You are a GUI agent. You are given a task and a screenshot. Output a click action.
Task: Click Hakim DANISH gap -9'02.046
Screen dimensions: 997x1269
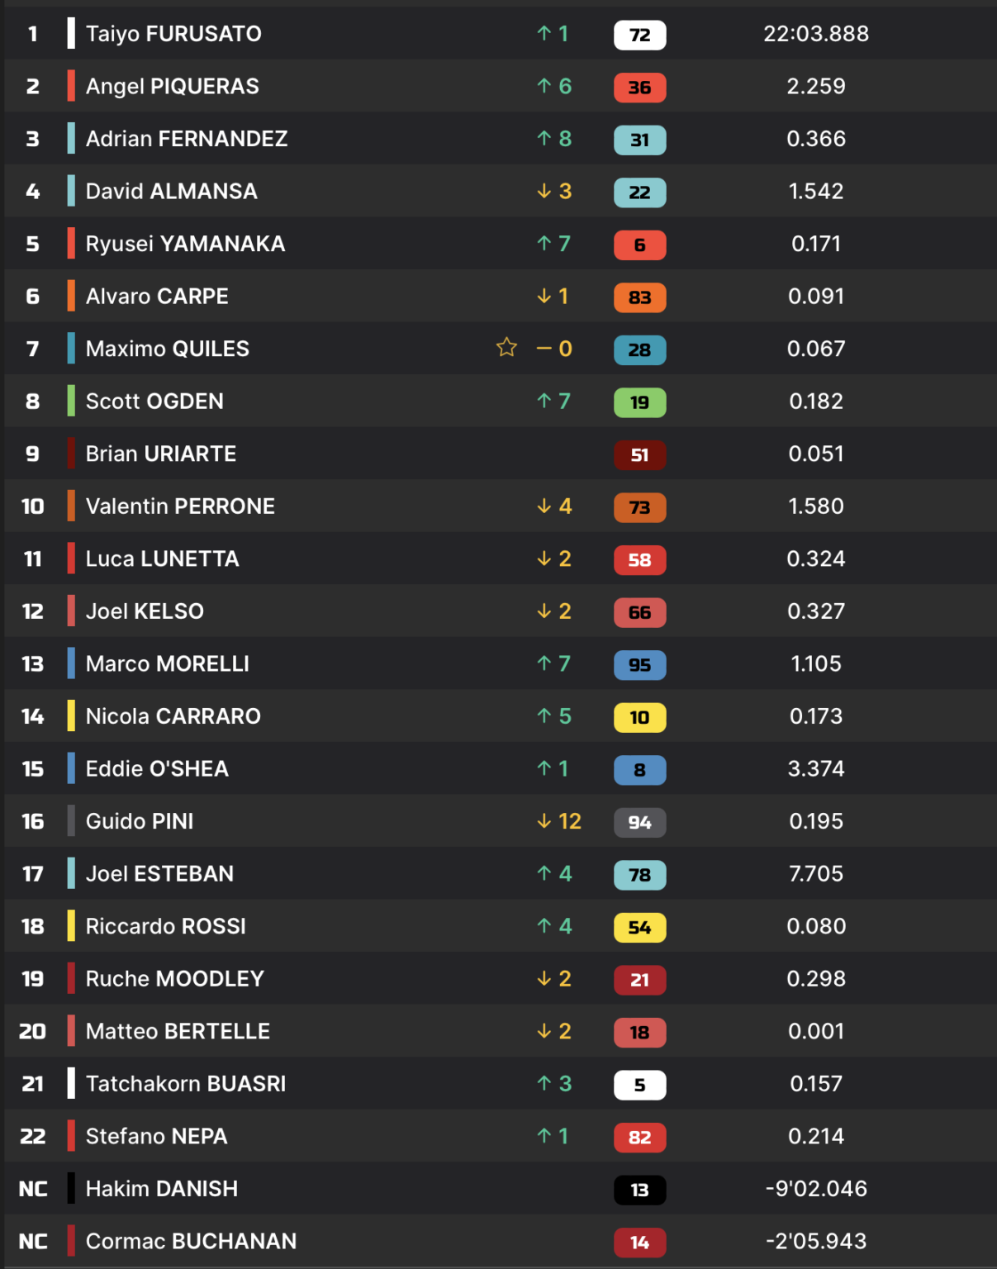(x=815, y=1189)
